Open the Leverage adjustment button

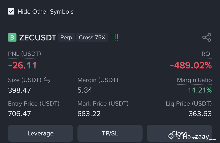click(x=41, y=133)
